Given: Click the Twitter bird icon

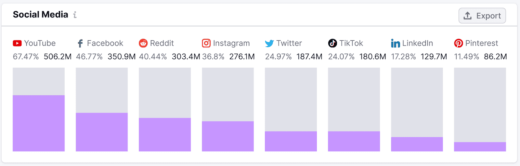Looking at the screenshot, I should tap(269, 43).
